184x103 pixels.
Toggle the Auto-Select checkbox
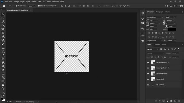pos(17,6)
